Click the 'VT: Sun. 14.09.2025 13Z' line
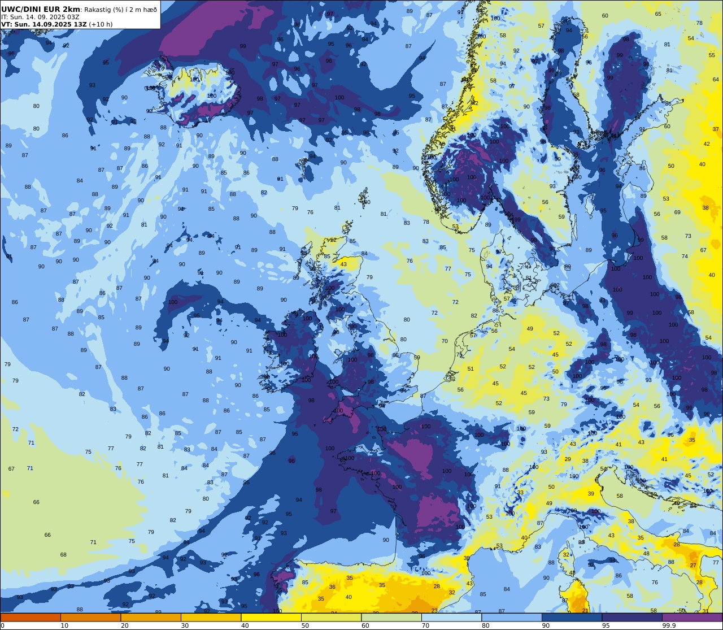The height and width of the screenshot is (630, 723). [x=43, y=24]
